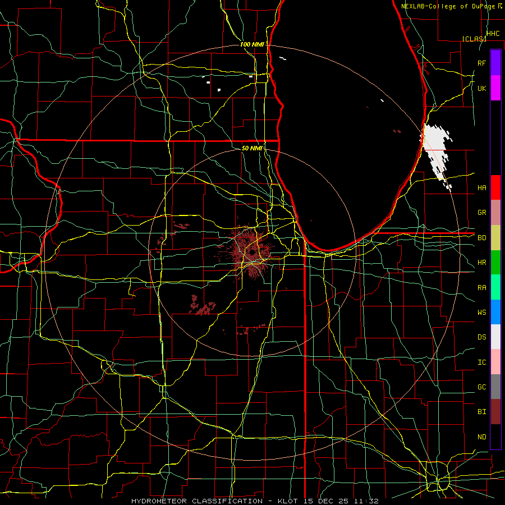Click the WS blue legend swatch
Viewport: 505px width, 505px height.
pyautogui.click(x=495, y=312)
